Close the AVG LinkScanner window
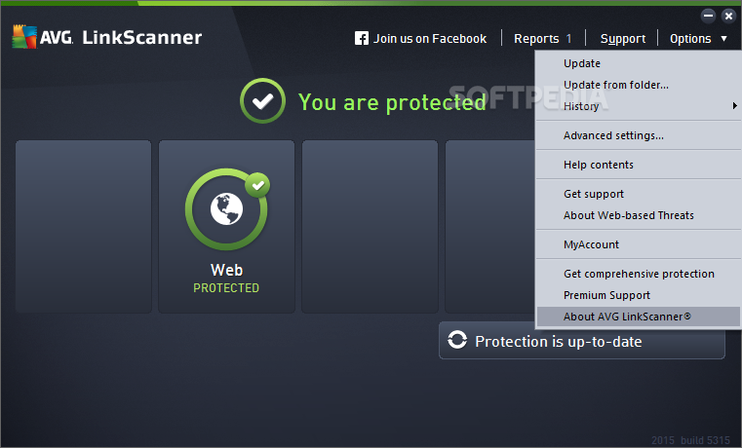This screenshot has width=742, height=448. (x=728, y=16)
